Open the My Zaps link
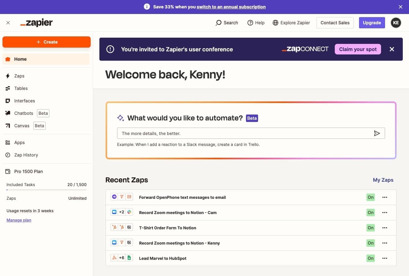This screenshot has width=409, height=276. point(383,180)
